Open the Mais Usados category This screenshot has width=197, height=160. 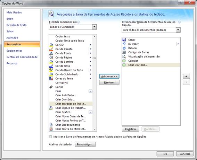[14, 12]
